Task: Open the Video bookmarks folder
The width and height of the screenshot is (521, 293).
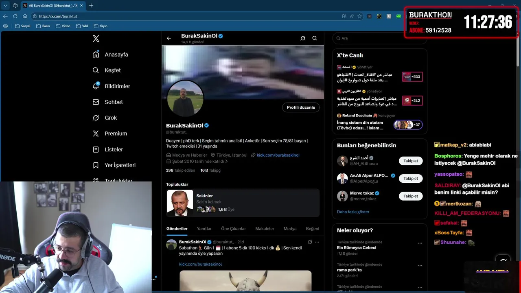Action: pyautogui.click(x=63, y=26)
